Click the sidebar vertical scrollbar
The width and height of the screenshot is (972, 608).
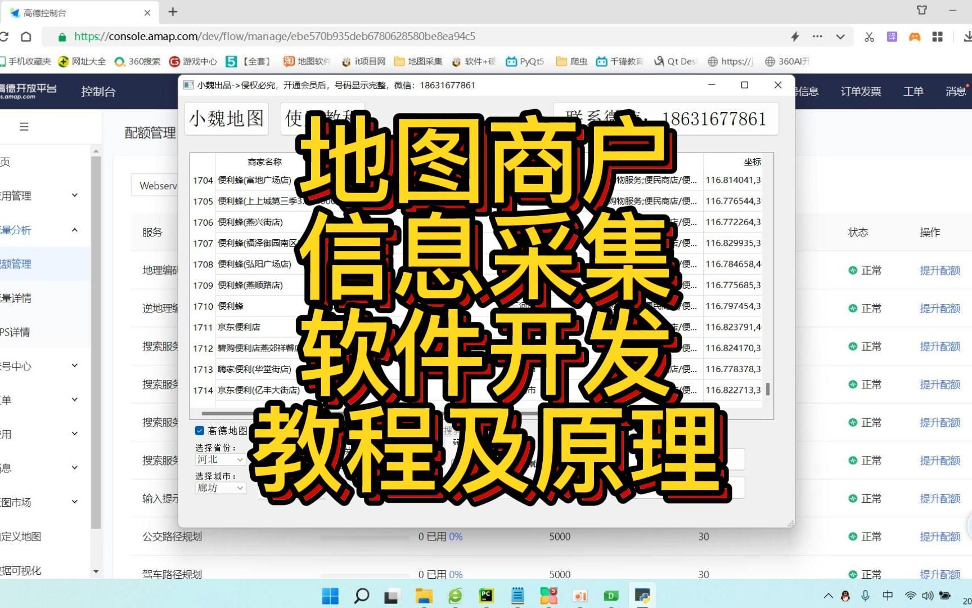[96, 342]
